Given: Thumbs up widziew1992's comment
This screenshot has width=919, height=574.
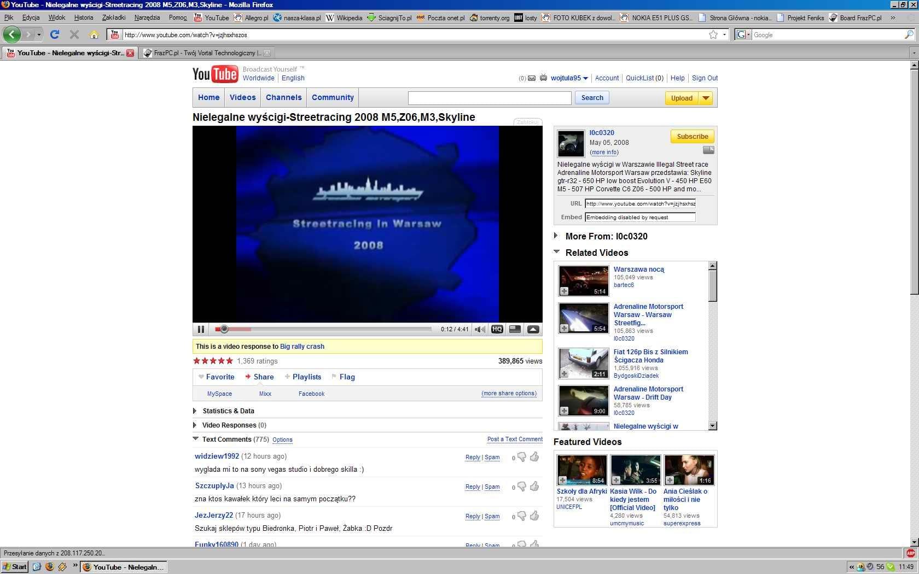Looking at the screenshot, I should (534, 456).
